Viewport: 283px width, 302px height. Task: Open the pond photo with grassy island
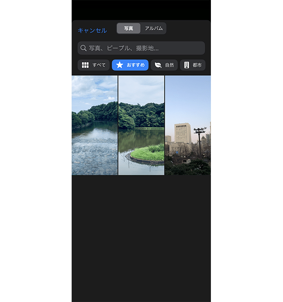click(141, 125)
